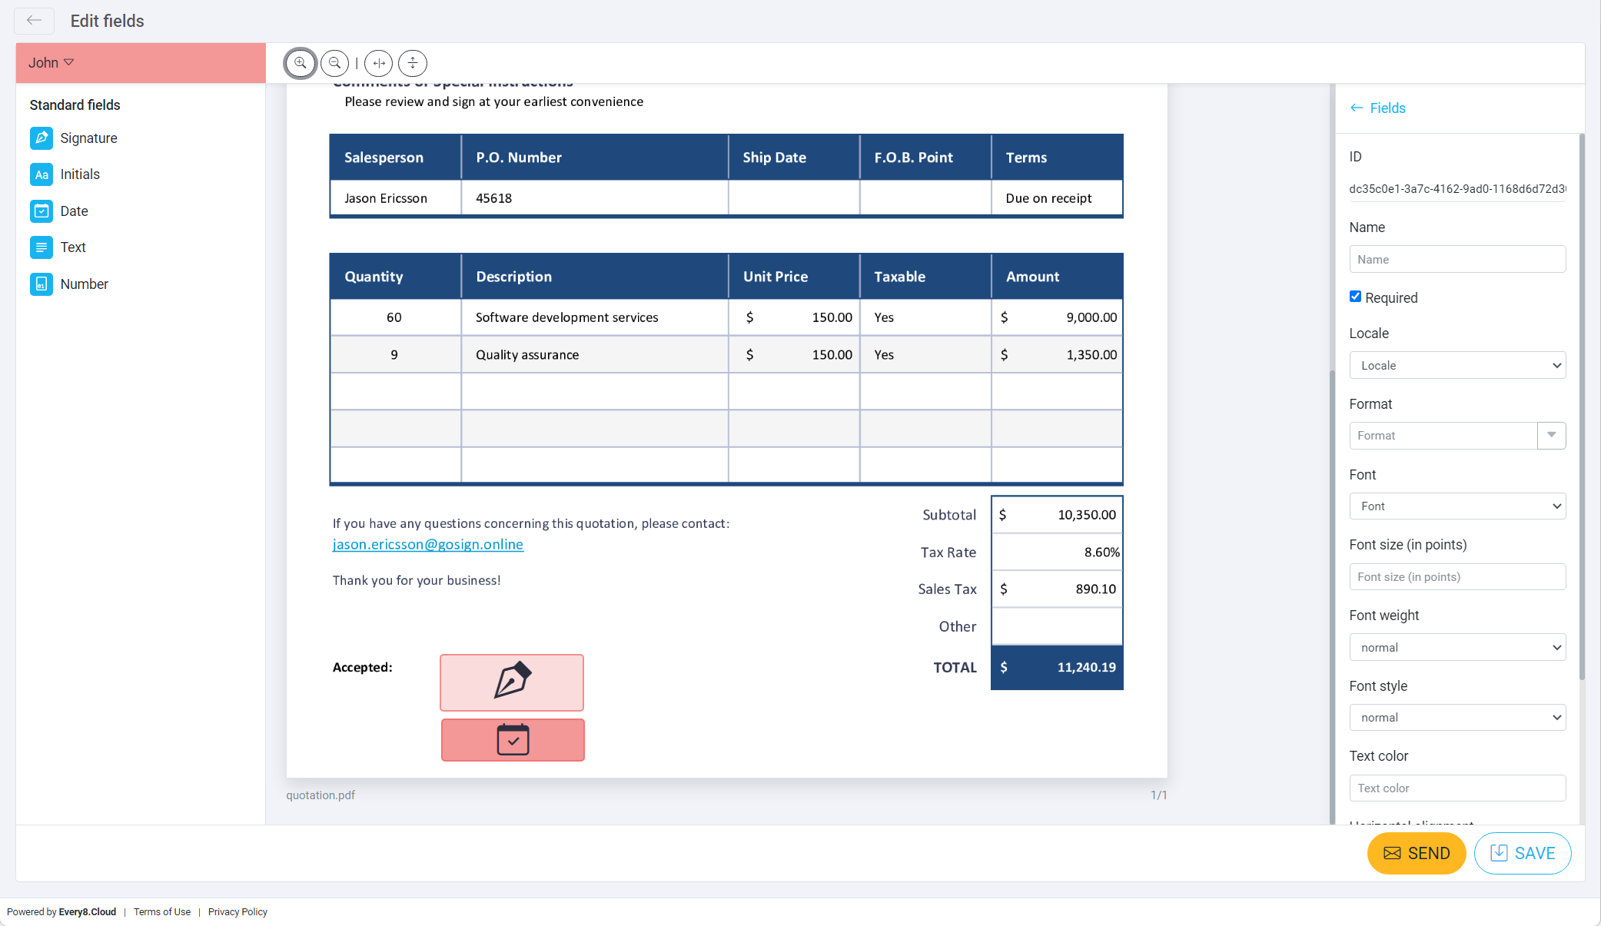
Task: Click the date field placed on document
Action: point(513,740)
